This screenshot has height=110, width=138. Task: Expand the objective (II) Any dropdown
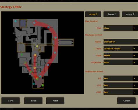pyautogui.click(x=121, y=85)
